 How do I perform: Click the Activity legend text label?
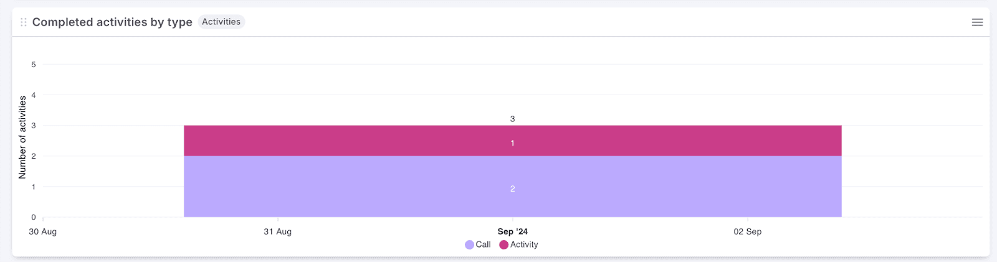pyautogui.click(x=524, y=245)
